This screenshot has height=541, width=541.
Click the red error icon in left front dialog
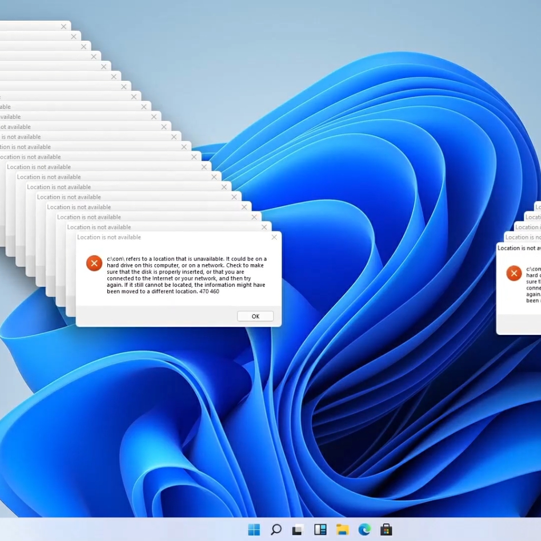click(94, 263)
